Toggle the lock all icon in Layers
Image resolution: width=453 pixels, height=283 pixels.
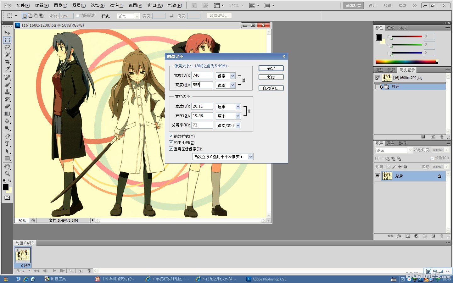coord(405,167)
